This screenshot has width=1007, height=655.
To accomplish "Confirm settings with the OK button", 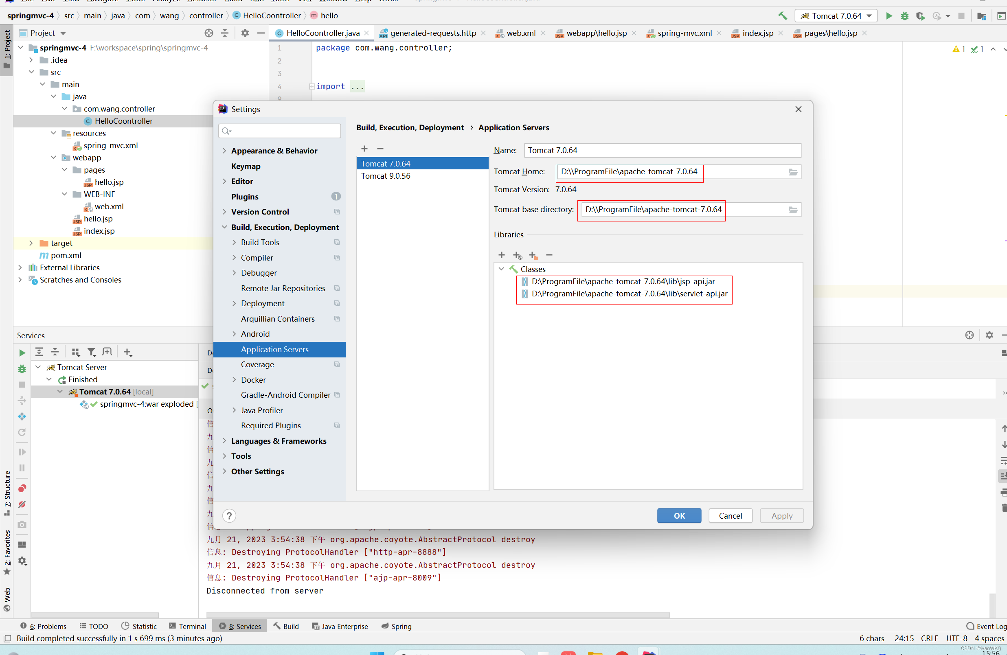I will pyautogui.click(x=679, y=515).
